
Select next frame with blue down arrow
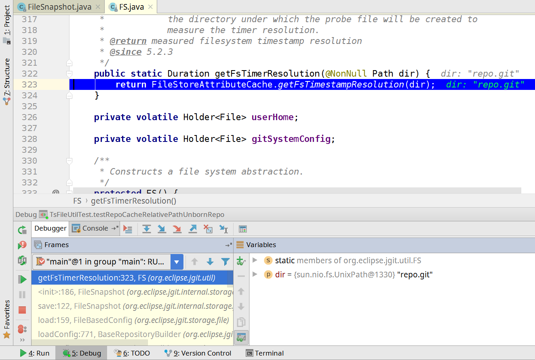pos(210,262)
